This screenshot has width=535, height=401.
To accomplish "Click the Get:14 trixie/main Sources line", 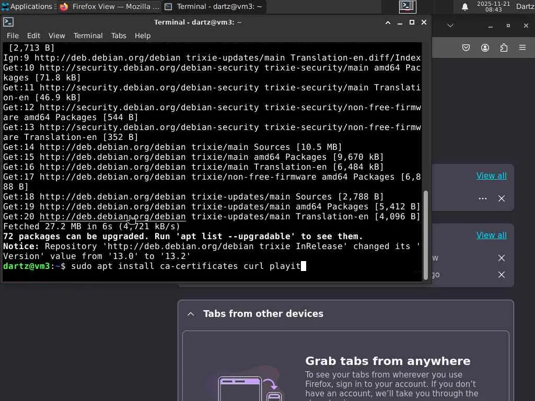I will point(172,147).
